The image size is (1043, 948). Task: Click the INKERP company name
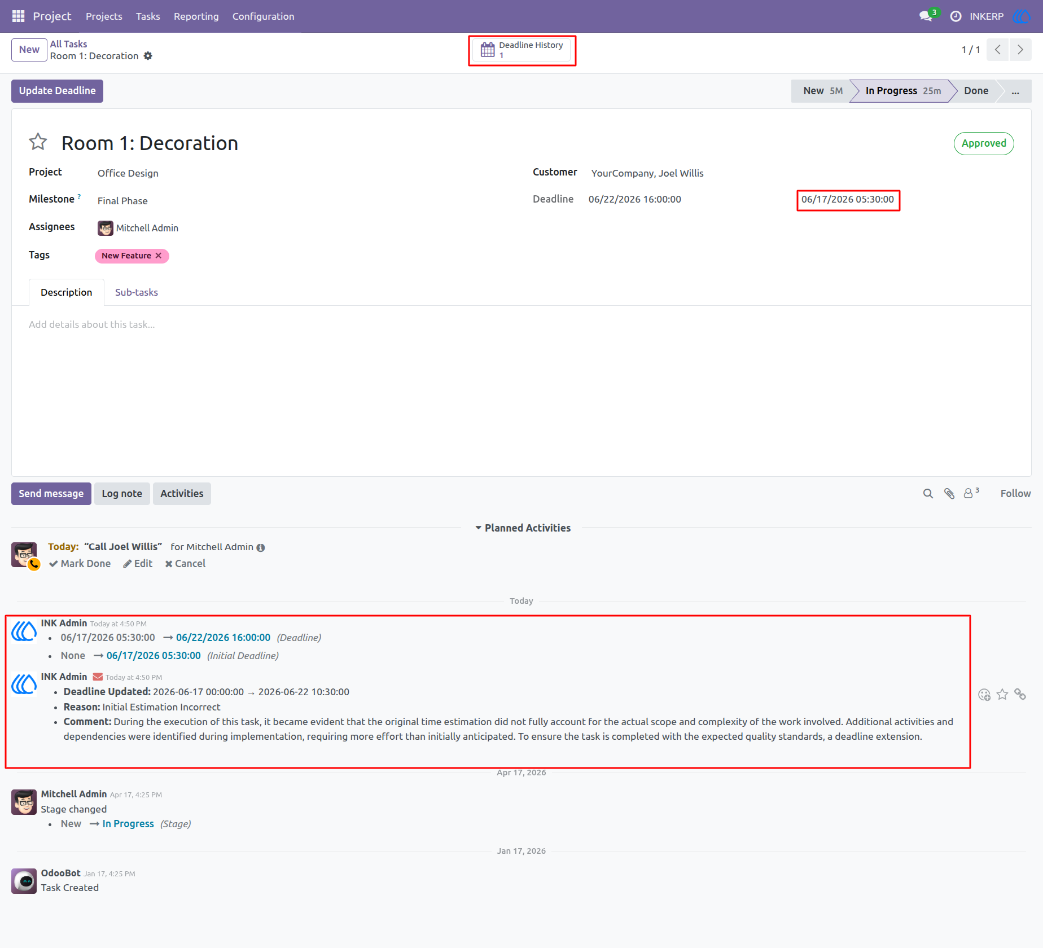(987, 16)
